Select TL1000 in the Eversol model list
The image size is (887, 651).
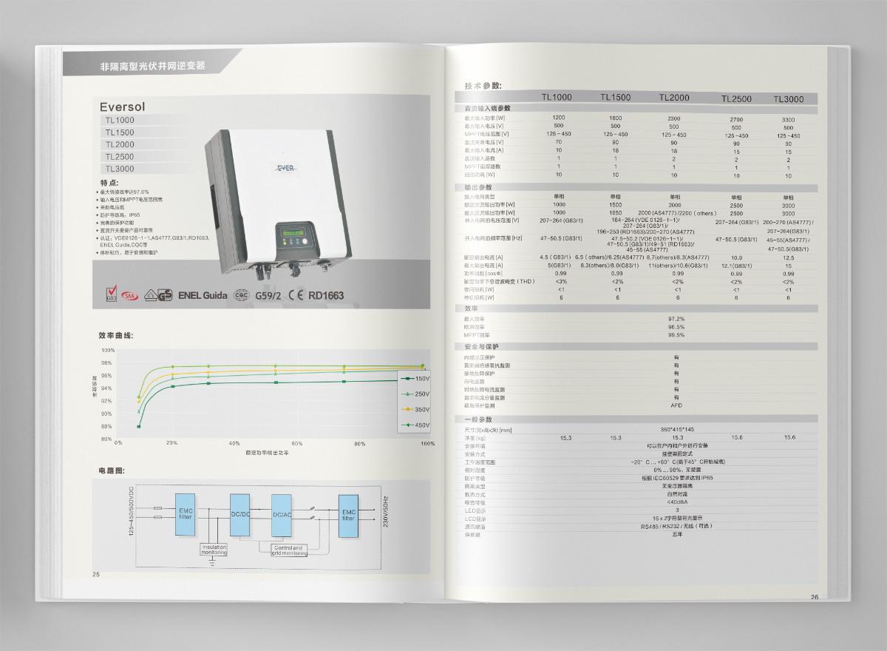point(120,121)
